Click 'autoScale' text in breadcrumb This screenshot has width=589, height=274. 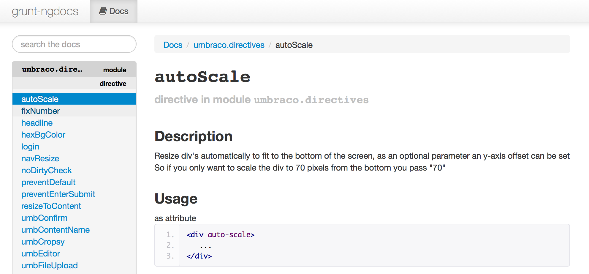[x=294, y=45]
